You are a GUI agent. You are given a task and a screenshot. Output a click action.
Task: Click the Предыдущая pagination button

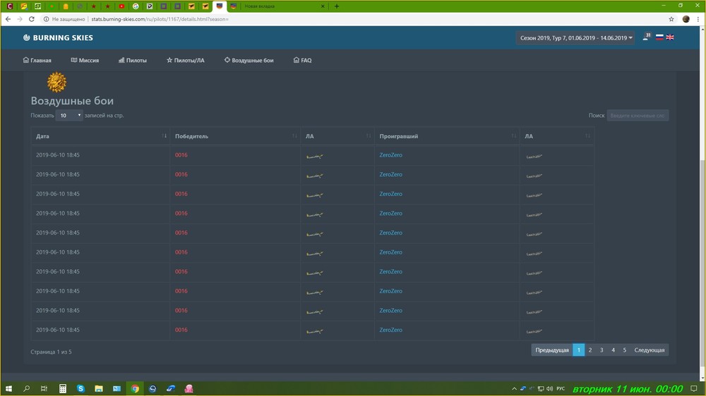[552, 350]
